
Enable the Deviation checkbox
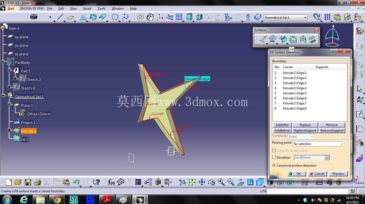[x=274, y=158]
